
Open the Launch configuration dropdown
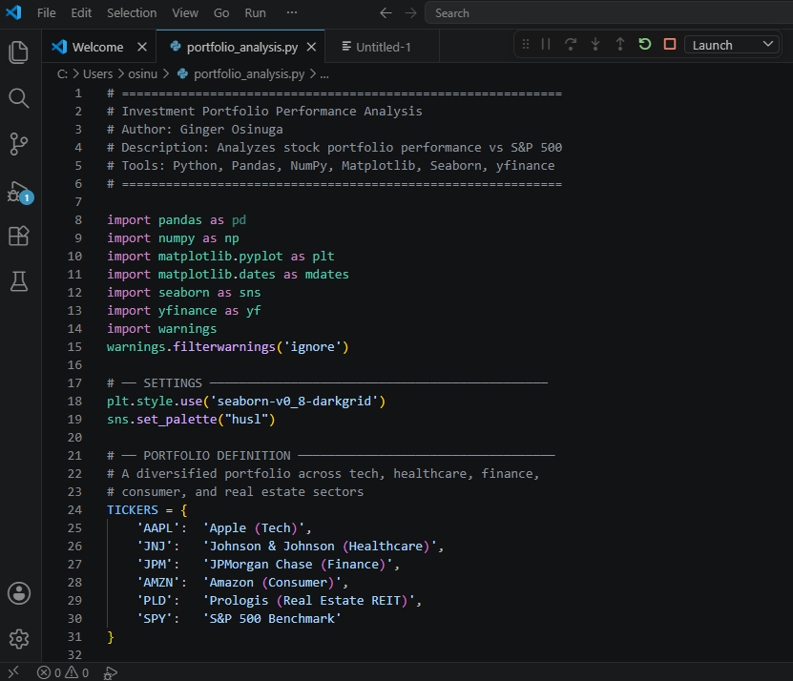click(x=733, y=45)
